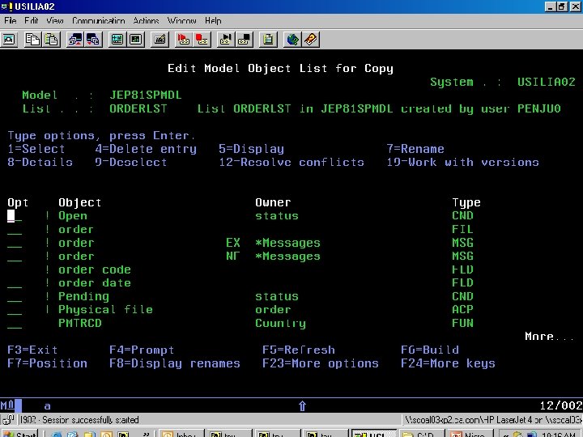Click the '5=Display' option text
Image resolution: width=583 pixels, height=437 pixels.
click(251, 149)
